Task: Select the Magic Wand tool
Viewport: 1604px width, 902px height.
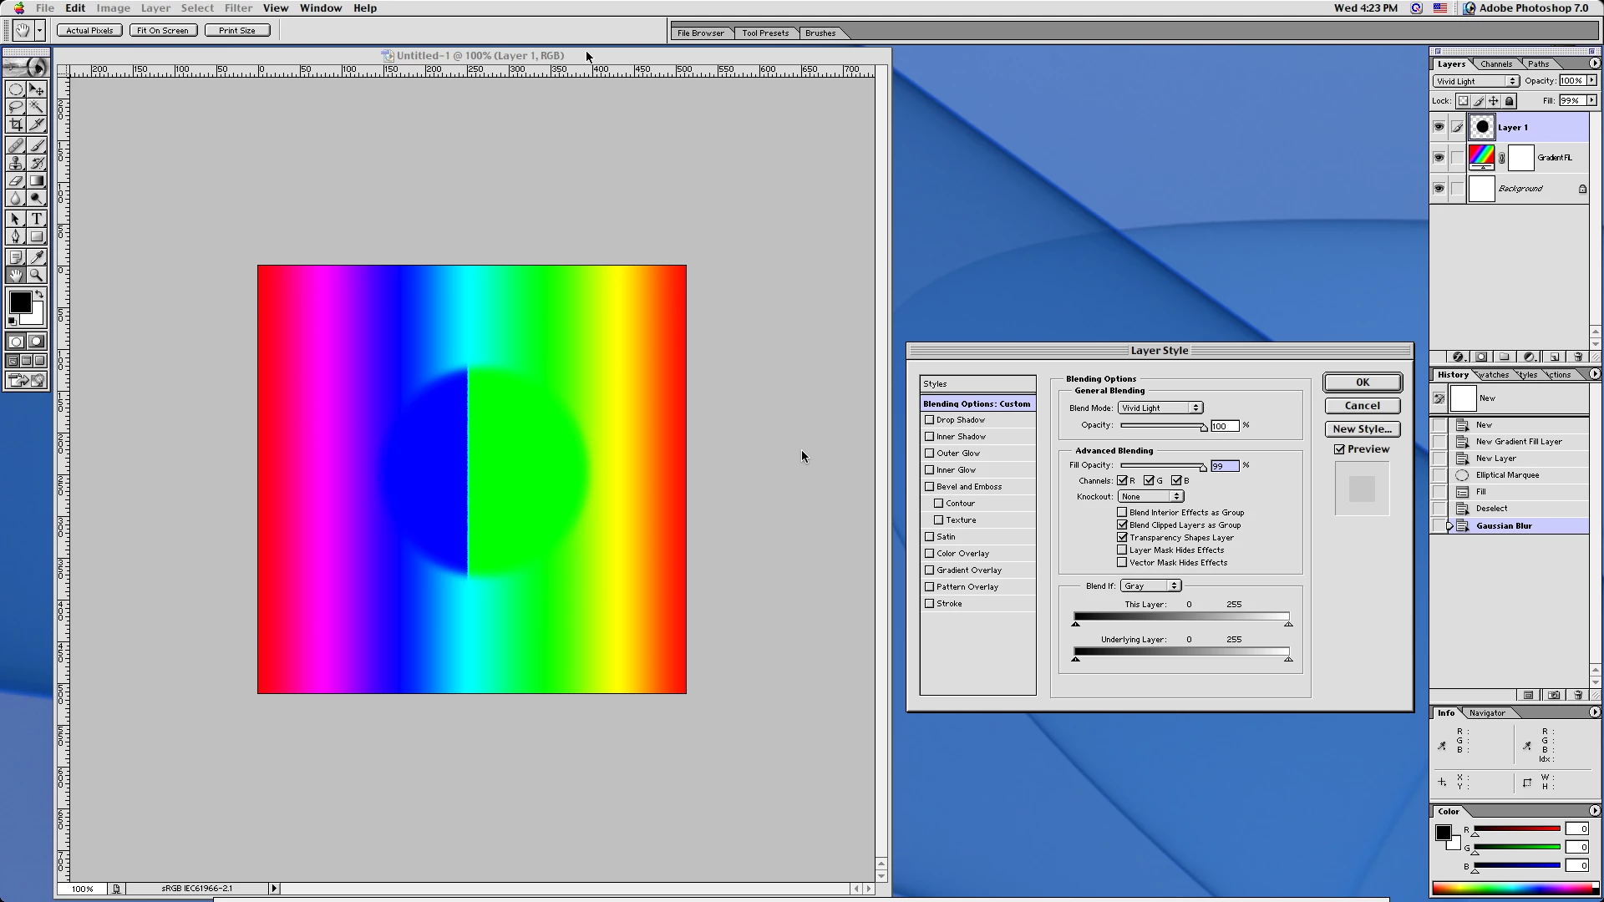Action: point(37,107)
